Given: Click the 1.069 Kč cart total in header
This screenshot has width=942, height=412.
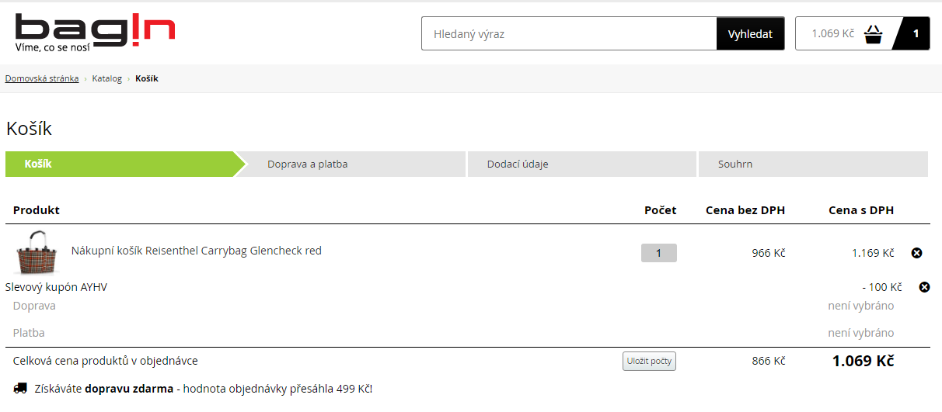Looking at the screenshot, I should [832, 33].
